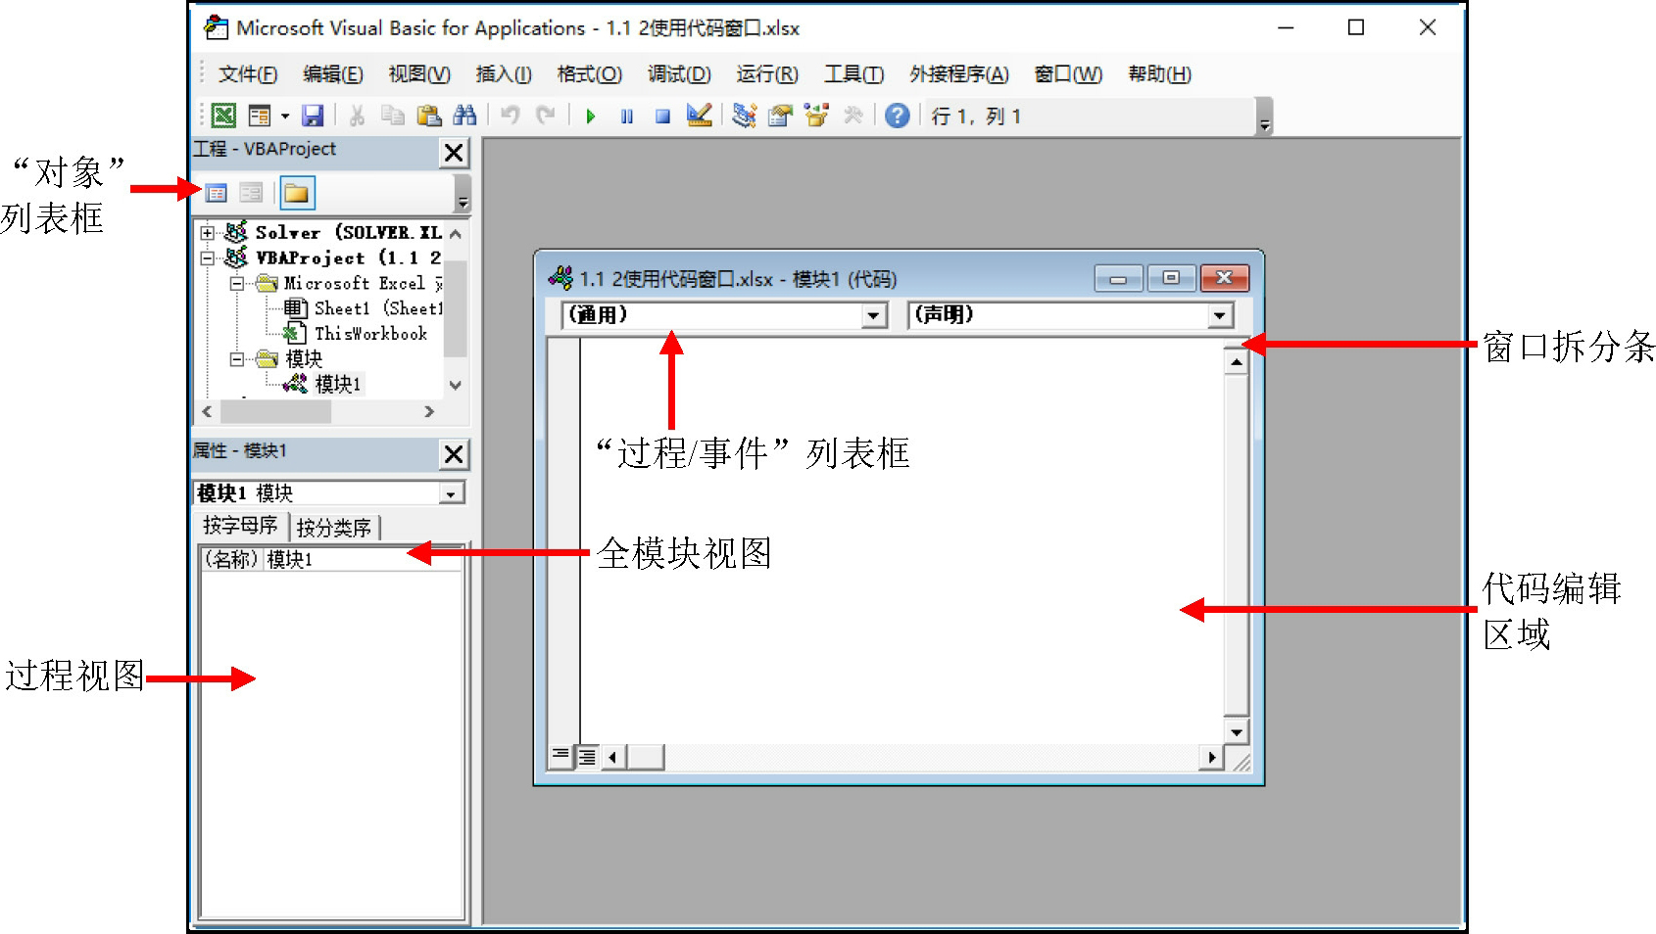The height and width of the screenshot is (934, 1656).
Task: Switch to the 按分类序 tab
Action: point(333,528)
